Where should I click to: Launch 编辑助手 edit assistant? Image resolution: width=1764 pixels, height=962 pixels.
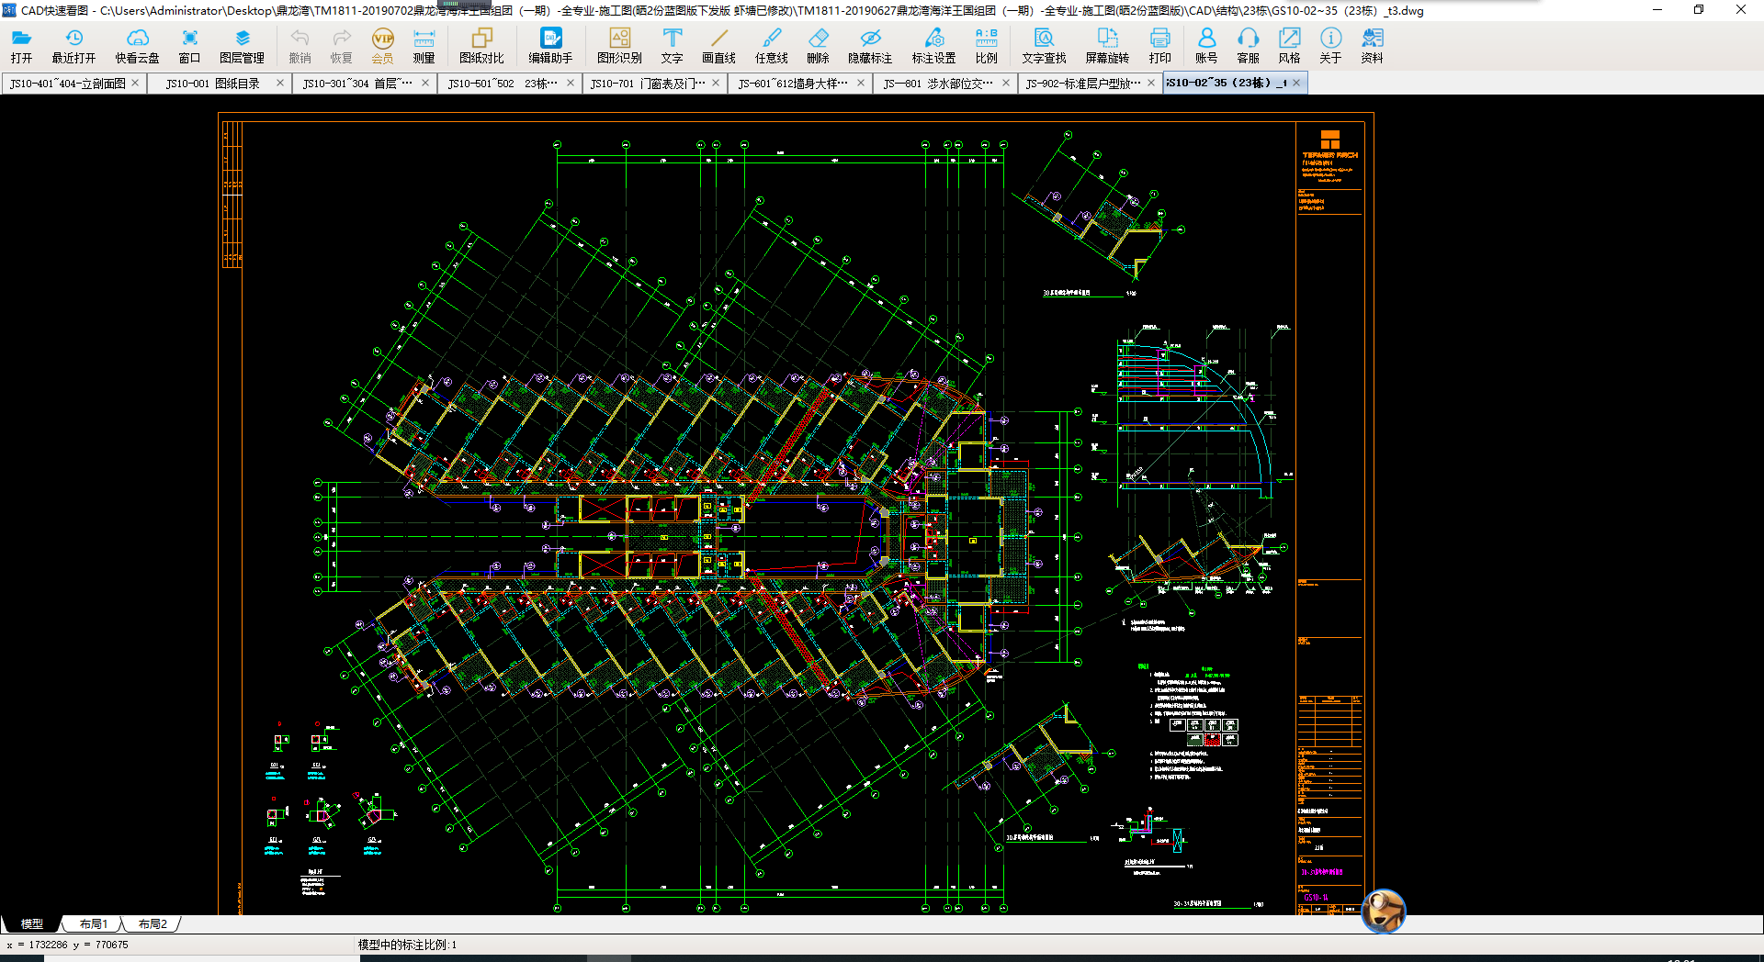tap(550, 46)
